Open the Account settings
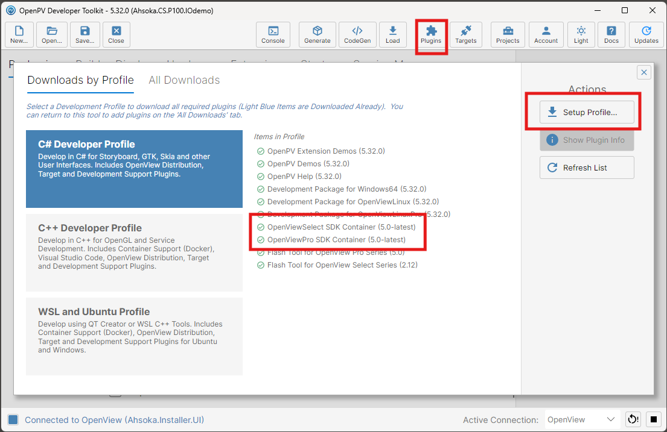 (546, 34)
